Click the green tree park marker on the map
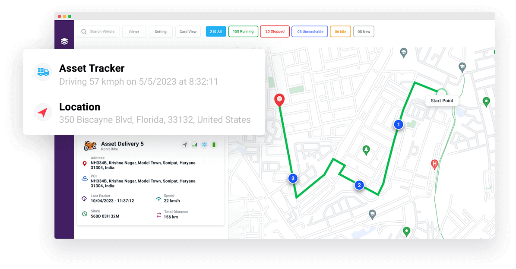 tap(366, 150)
